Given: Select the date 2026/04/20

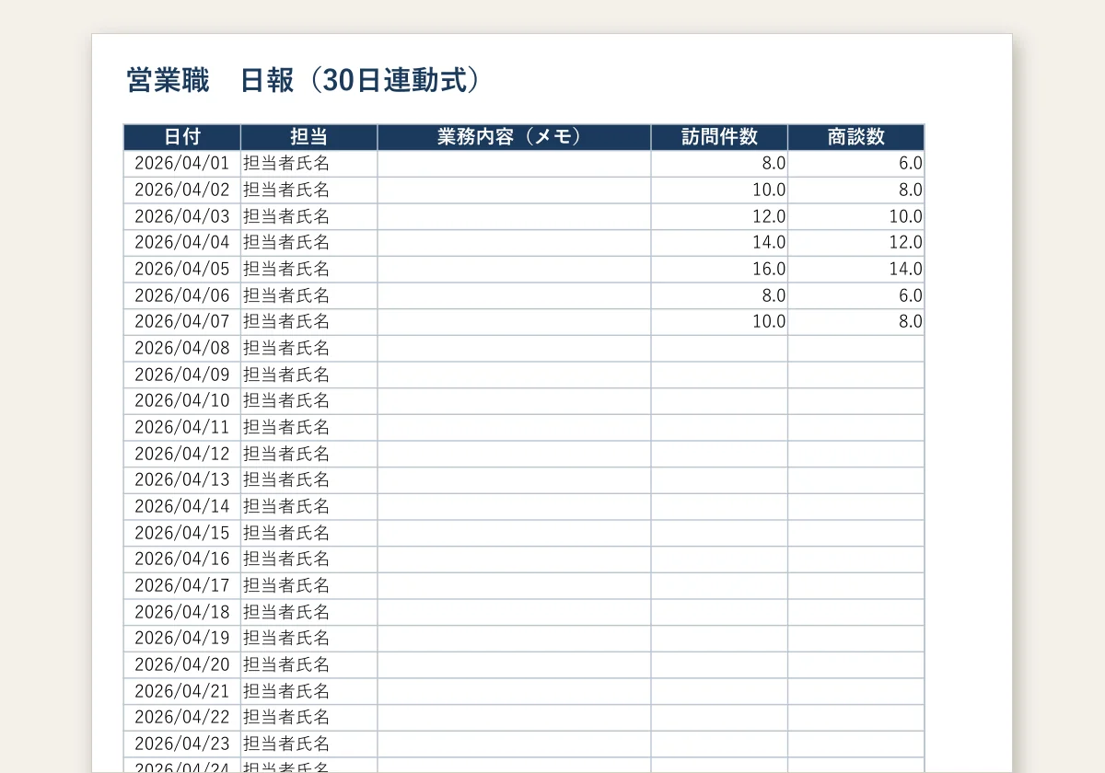Looking at the screenshot, I should click(182, 664).
